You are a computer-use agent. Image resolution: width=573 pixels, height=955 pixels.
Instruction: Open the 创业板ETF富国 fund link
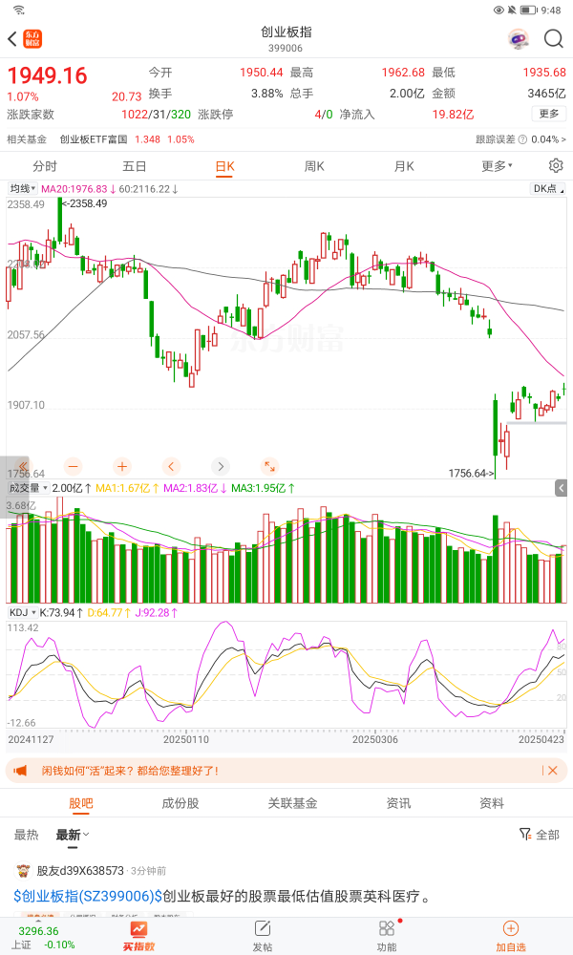coord(94,139)
